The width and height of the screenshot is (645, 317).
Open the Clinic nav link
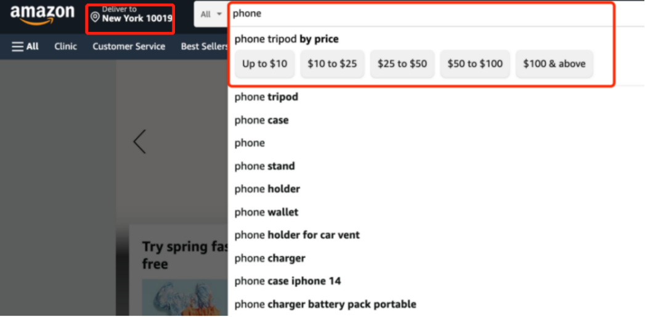(65, 46)
